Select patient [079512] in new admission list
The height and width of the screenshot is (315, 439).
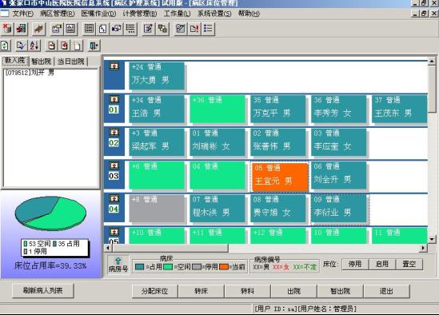[30, 73]
